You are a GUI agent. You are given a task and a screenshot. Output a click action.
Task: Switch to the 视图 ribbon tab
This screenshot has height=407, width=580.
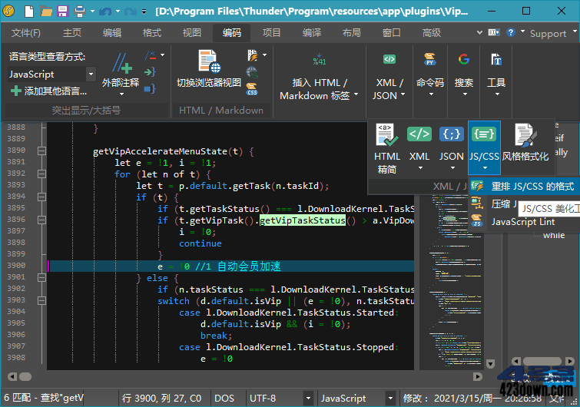191,33
